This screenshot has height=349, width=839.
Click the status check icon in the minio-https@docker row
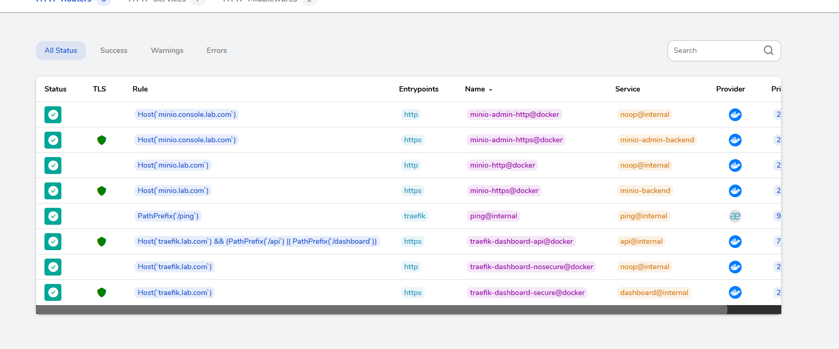[53, 191]
